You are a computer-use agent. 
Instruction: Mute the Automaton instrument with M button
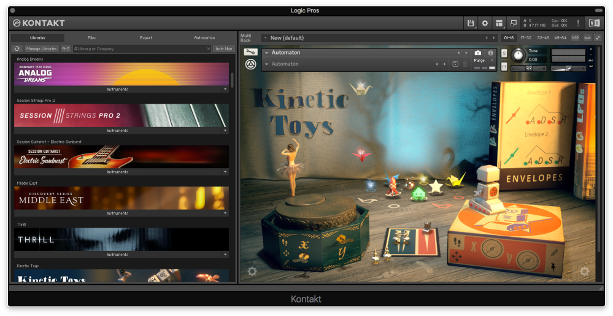(x=504, y=66)
